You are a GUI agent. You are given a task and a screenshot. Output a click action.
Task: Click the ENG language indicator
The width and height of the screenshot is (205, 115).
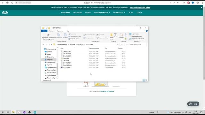click(190, 112)
